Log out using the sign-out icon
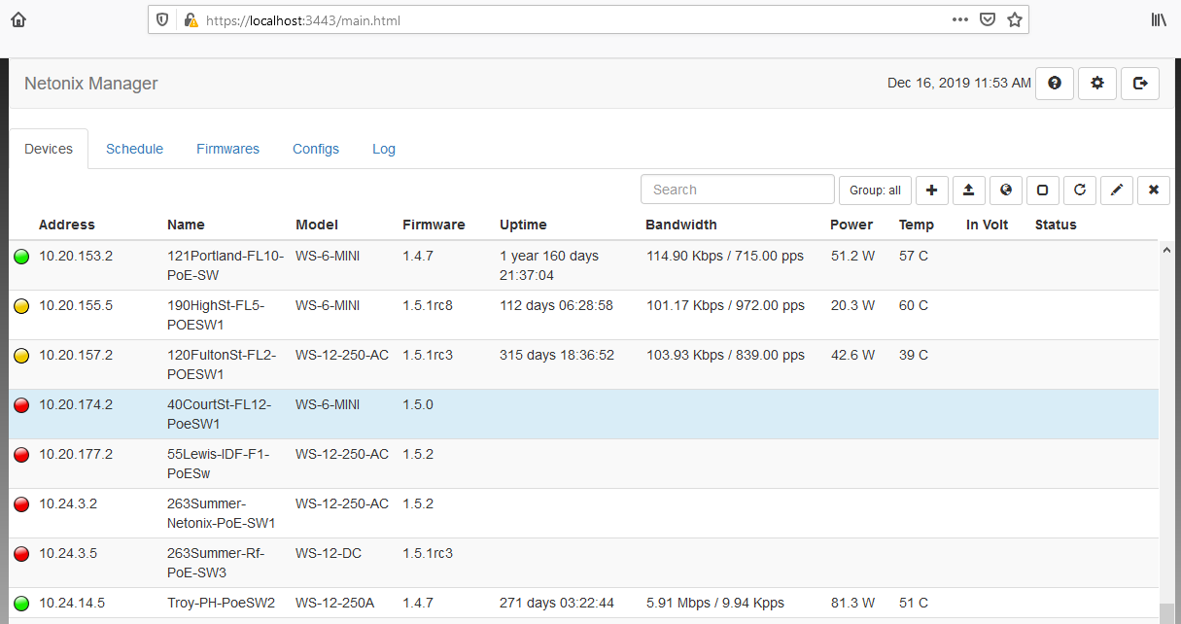The height and width of the screenshot is (624, 1181). (1140, 84)
